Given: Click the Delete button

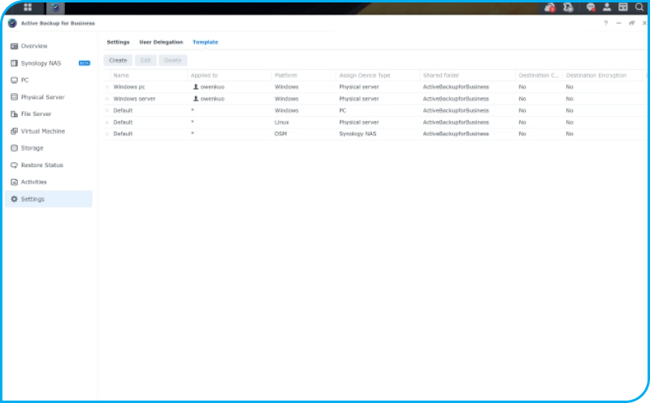Looking at the screenshot, I should (x=173, y=60).
